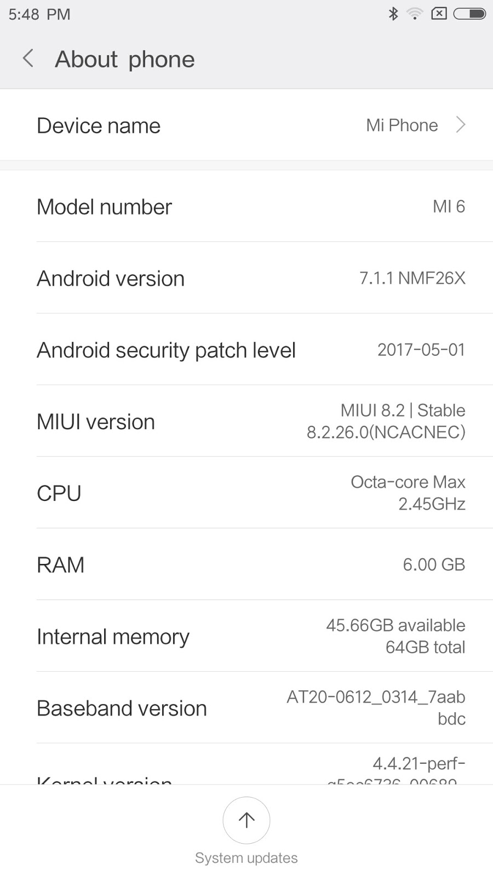Viewport: 493px width, 876px height.
Task: Tap the Model number row
Action: 246,206
